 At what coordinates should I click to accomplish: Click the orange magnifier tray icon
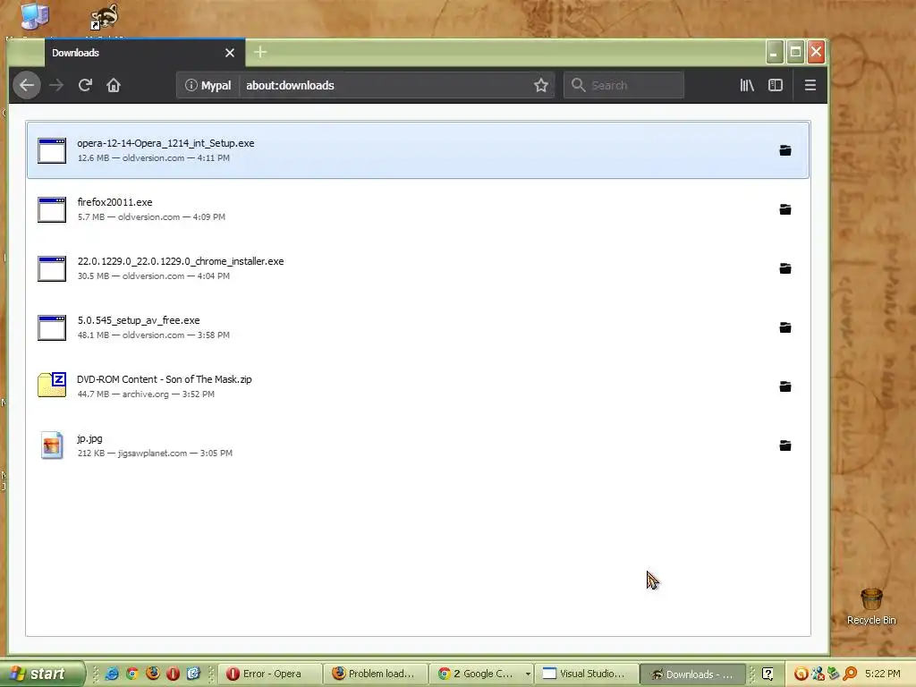click(850, 674)
